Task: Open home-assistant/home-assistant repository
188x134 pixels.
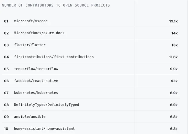Action: click(44, 129)
